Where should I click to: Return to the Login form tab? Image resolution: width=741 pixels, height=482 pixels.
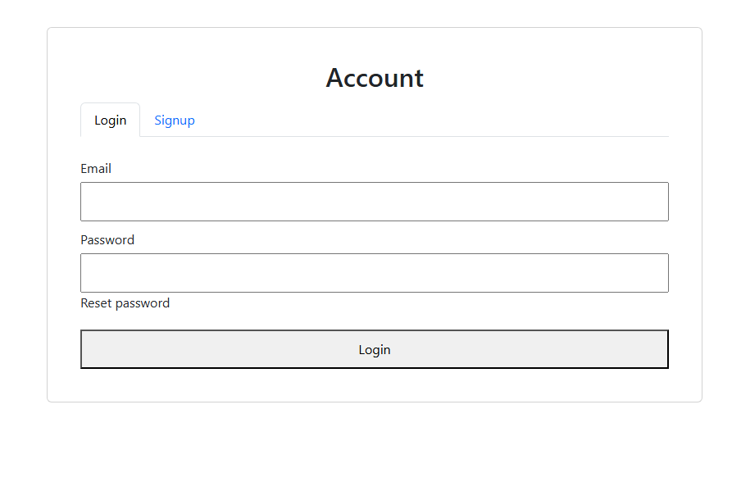point(110,120)
